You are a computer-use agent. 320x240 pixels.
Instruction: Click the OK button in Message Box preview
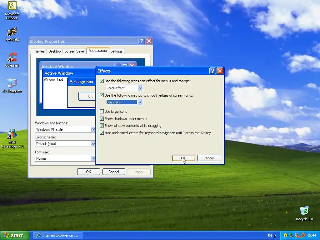pos(87,96)
